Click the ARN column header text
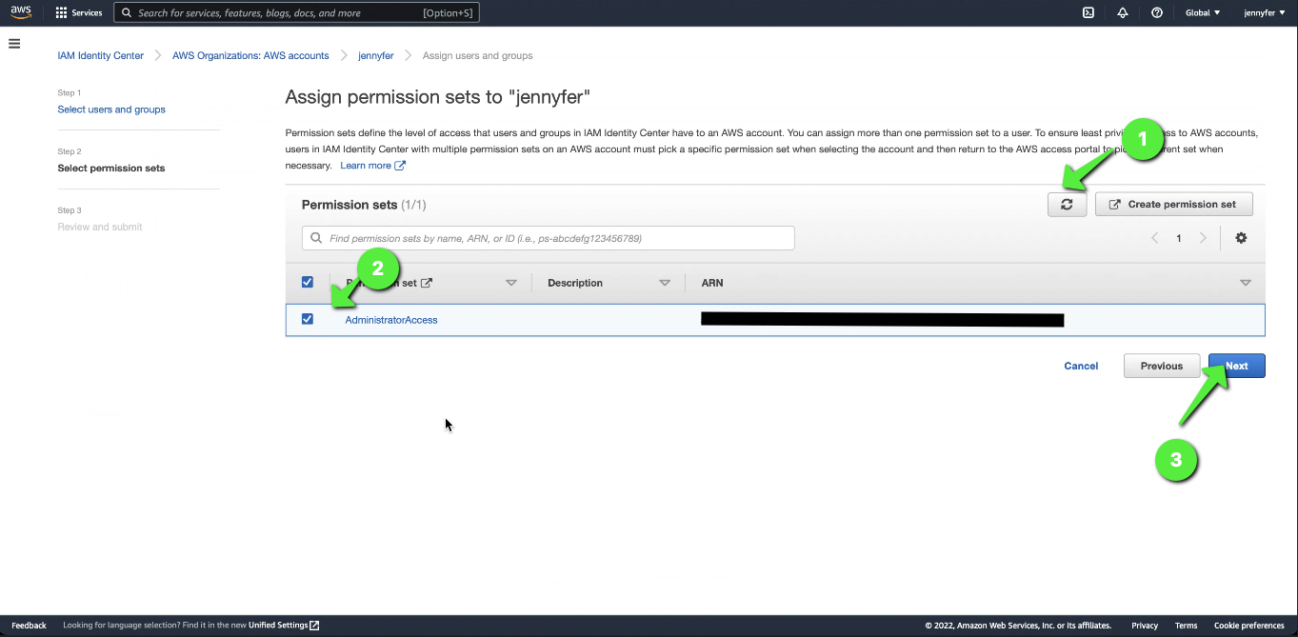The width and height of the screenshot is (1298, 637). click(x=712, y=283)
